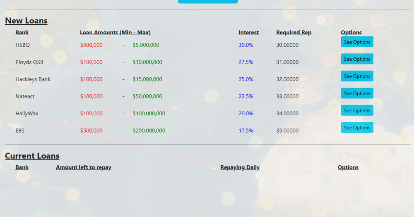The image size is (414, 217).
Task: Click the HSBQ 30.0% interest value
Action: click(246, 45)
